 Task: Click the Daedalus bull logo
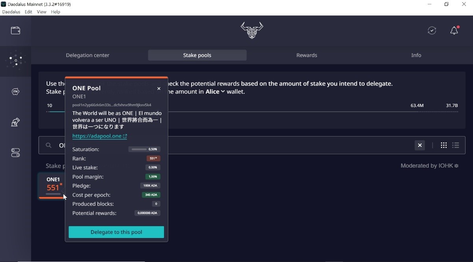[252, 30]
